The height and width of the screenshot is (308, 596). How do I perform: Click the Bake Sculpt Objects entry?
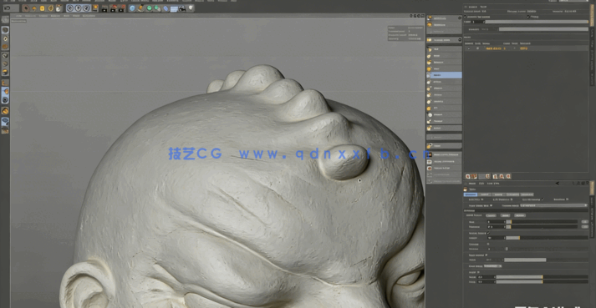(x=444, y=154)
